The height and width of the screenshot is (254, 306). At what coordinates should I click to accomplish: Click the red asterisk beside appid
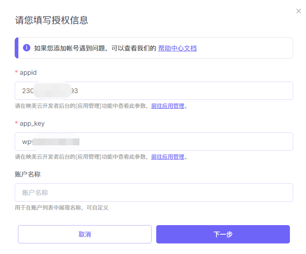pos(17,73)
